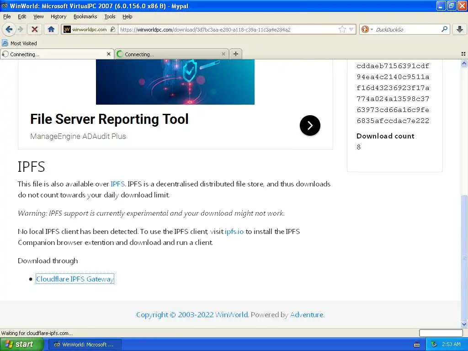Viewport: 468px width, 351px height.
Task: Click the URL address field
Action: click(x=229, y=29)
